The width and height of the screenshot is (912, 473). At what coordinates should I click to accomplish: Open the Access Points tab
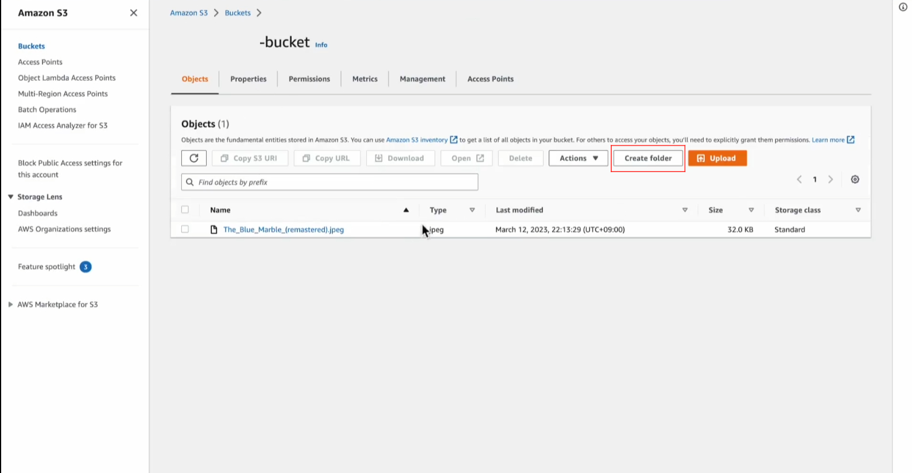491,79
